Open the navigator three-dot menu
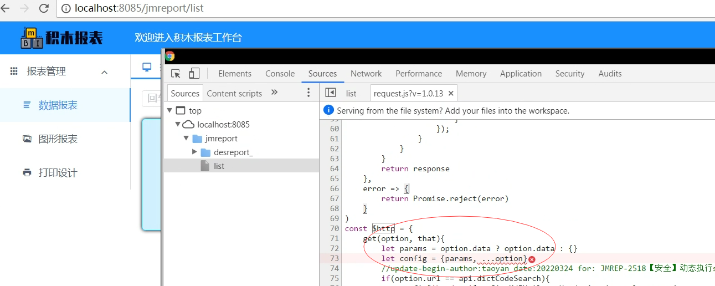The width and height of the screenshot is (715, 286). [x=309, y=93]
